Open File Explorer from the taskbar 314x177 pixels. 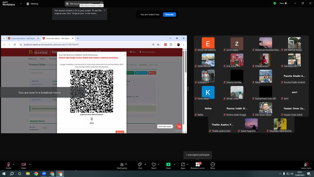point(28,174)
